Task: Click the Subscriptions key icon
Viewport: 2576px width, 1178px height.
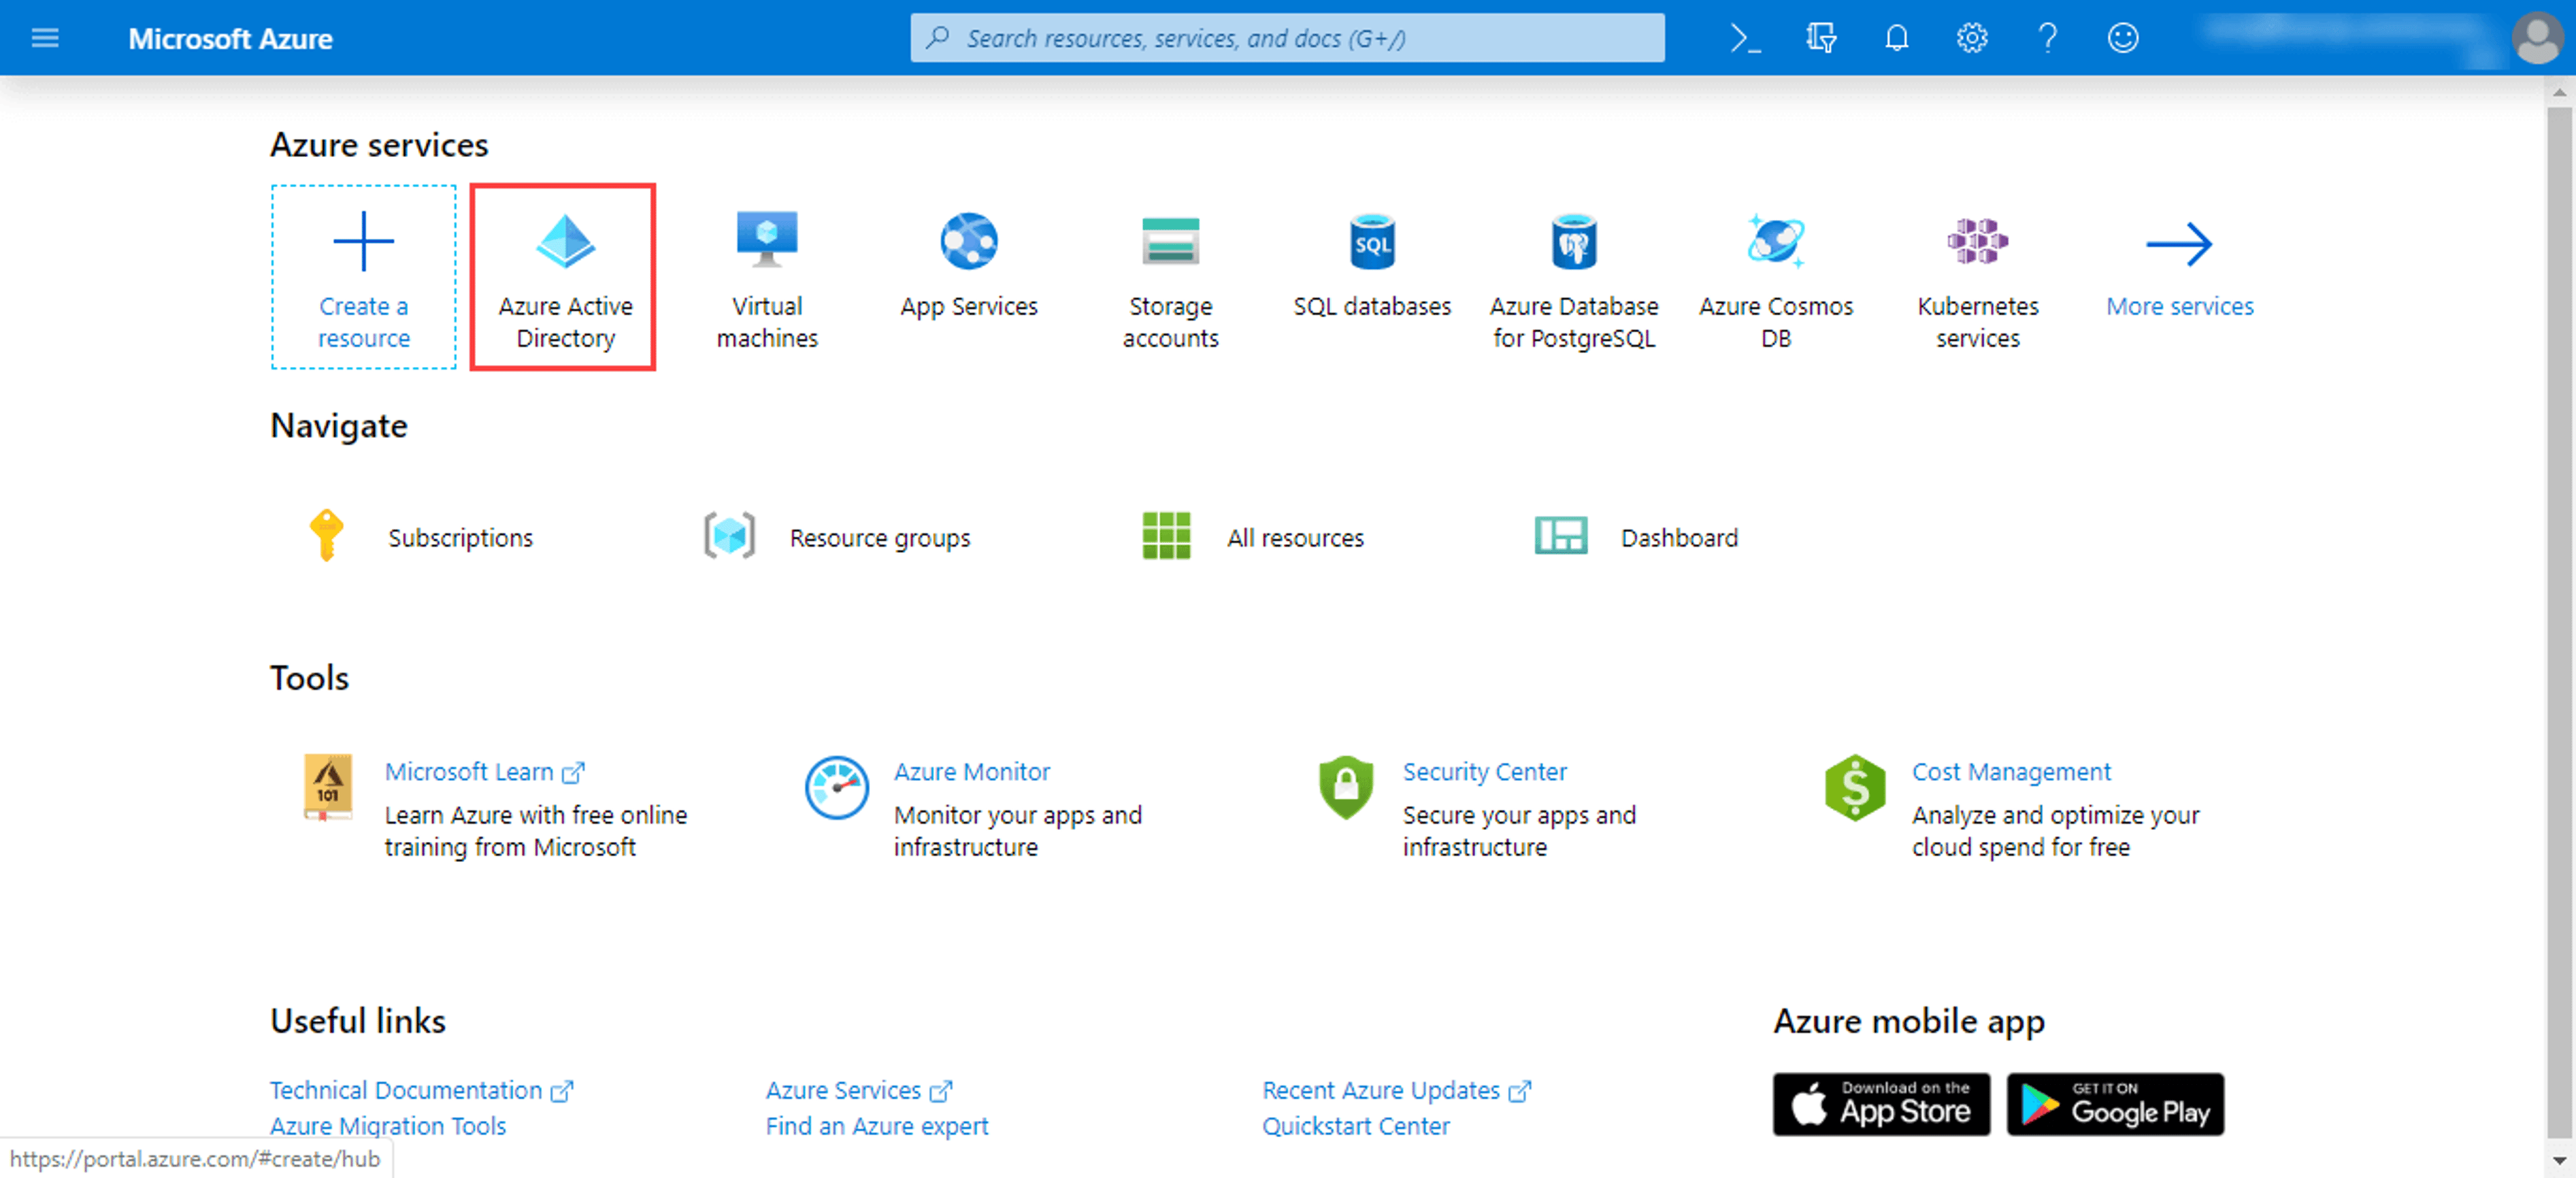Action: pyautogui.click(x=326, y=536)
